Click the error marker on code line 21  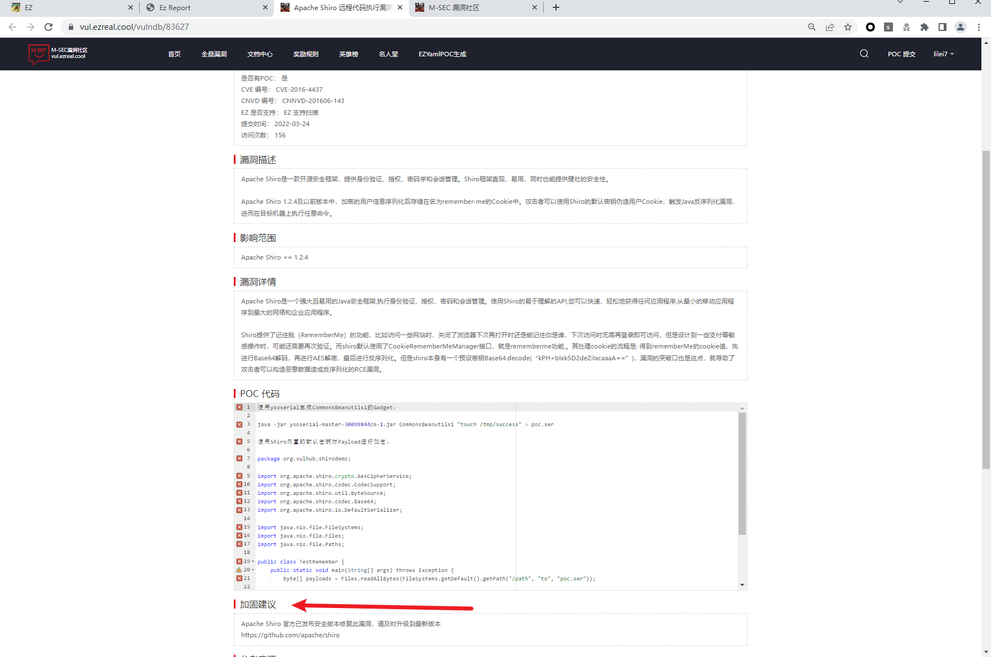tap(239, 578)
